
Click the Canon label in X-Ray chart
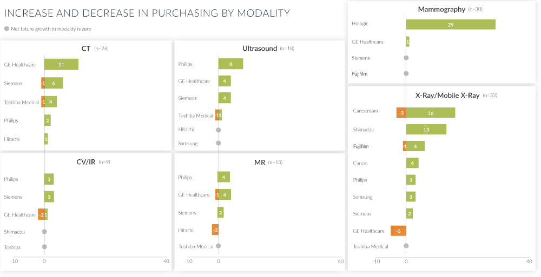pyautogui.click(x=360, y=163)
